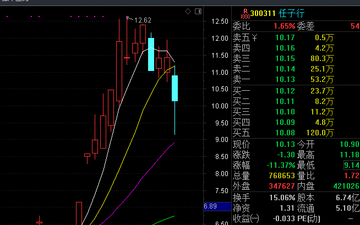The width and height of the screenshot is (360, 225).
Task: Click the 量比 value 1.72
Action: (x=352, y=176)
